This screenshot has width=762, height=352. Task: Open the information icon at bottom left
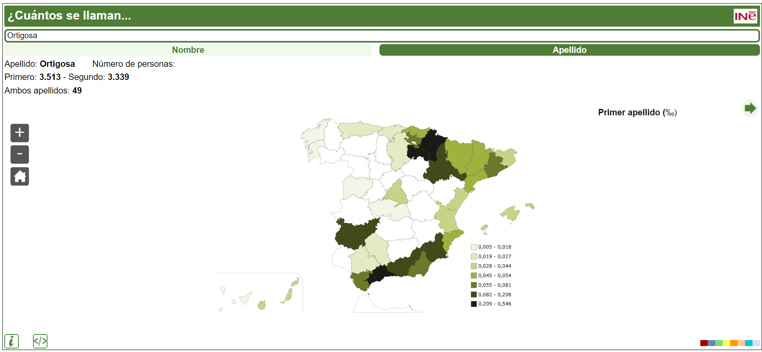point(12,341)
